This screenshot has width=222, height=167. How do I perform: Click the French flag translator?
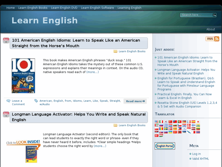[189, 122]
